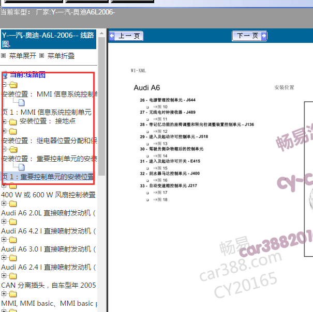The image size is (313, 312).
Task: Go to previous page with 上一页 button
Action: point(126,36)
